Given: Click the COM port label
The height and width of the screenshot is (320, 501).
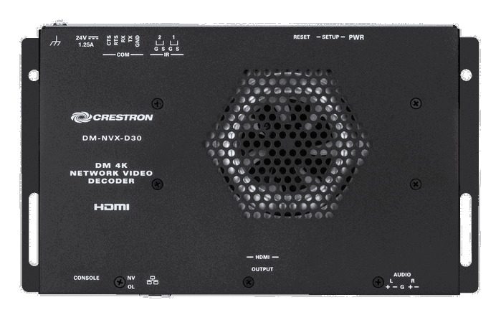Looking at the screenshot, I should [x=123, y=55].
